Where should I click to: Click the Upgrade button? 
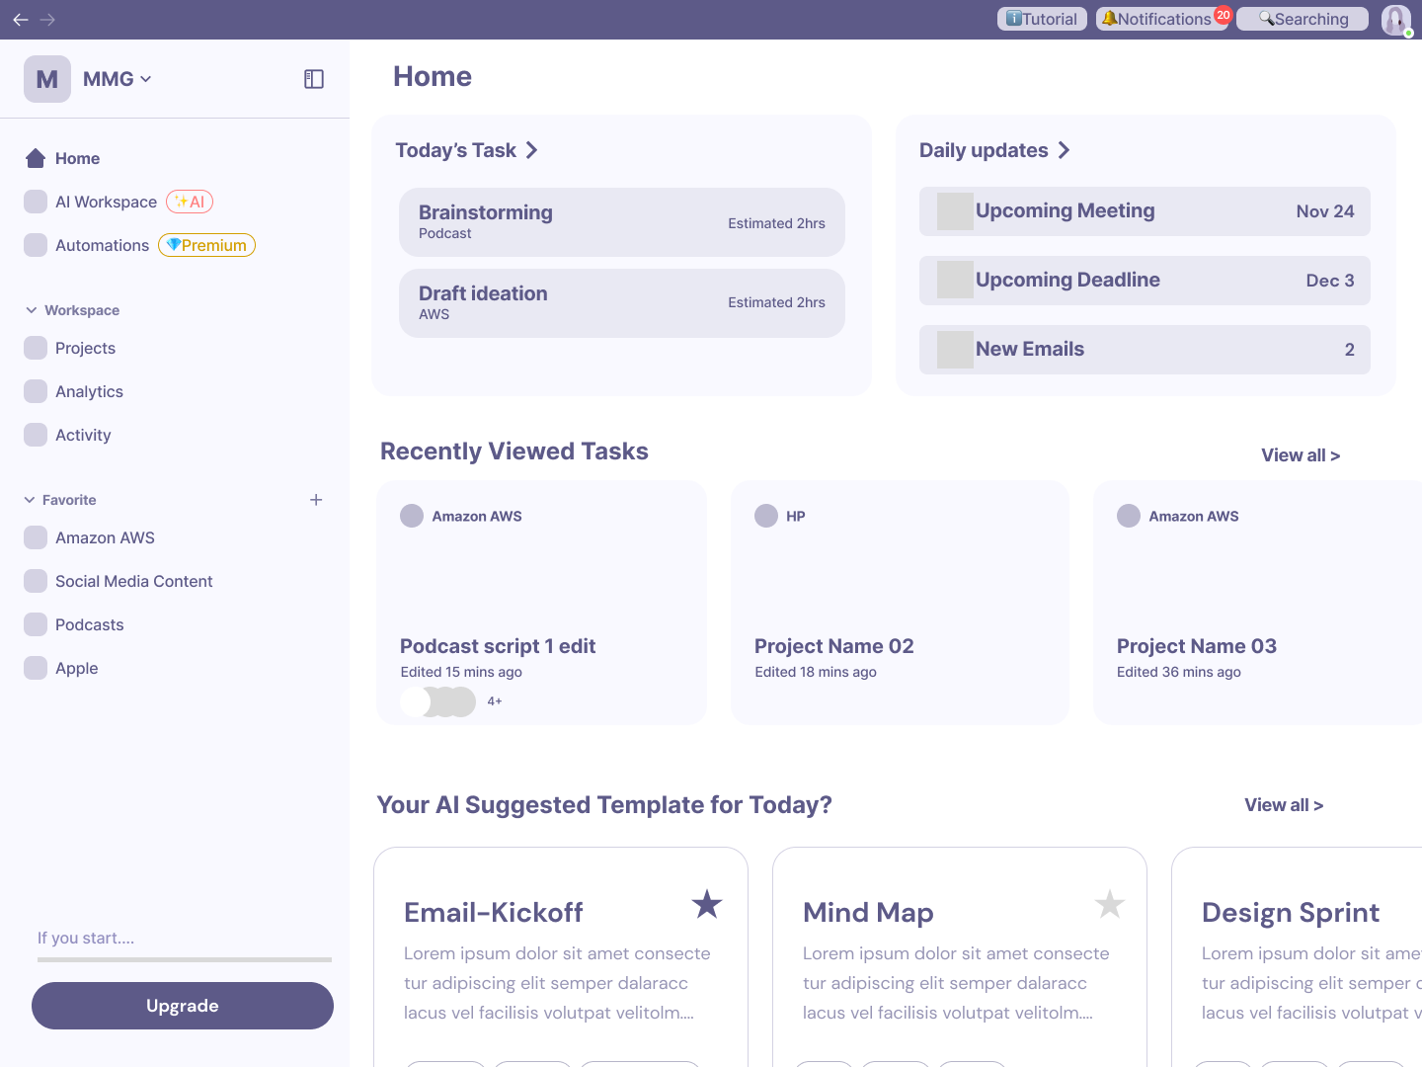click(183, 1006)
